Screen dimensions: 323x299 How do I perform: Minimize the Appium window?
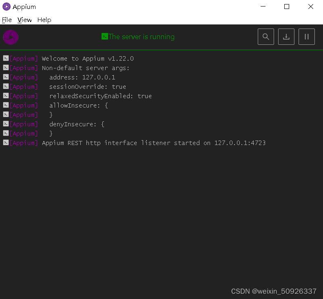pyautogui.click(x=263, y=7)
